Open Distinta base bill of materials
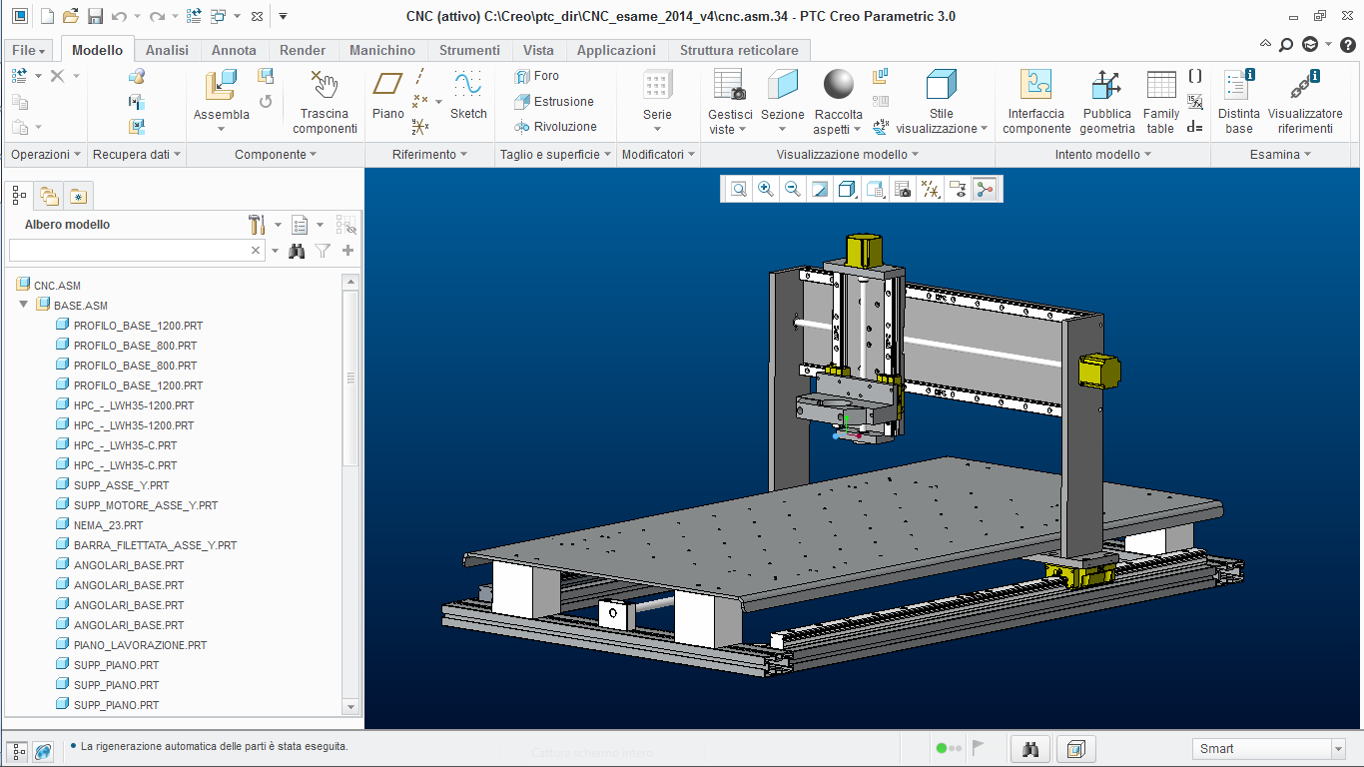The height and width of the screenshot is (767, 1364). point(1238,101)
